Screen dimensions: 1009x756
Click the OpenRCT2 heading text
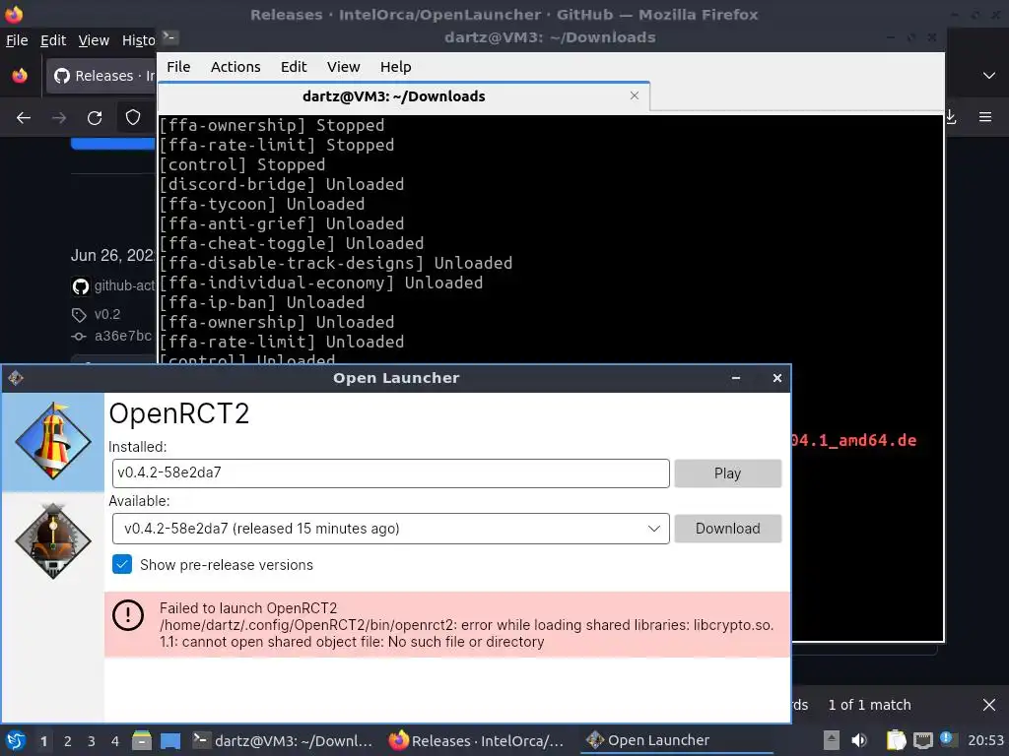(x=179, y=413)
